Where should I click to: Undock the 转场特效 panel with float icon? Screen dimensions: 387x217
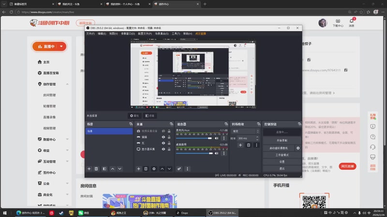[258, 124]
